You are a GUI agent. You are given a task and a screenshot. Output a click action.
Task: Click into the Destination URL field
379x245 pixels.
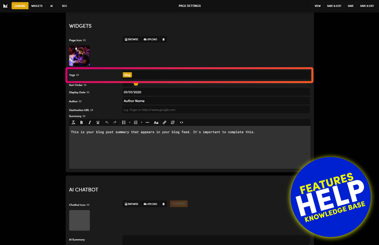pyautogui.click(x=216, y=110)
